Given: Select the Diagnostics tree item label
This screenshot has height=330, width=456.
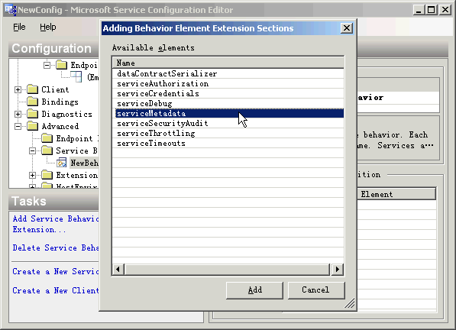Looking at the screenshot, I should [x=66, y=114].
